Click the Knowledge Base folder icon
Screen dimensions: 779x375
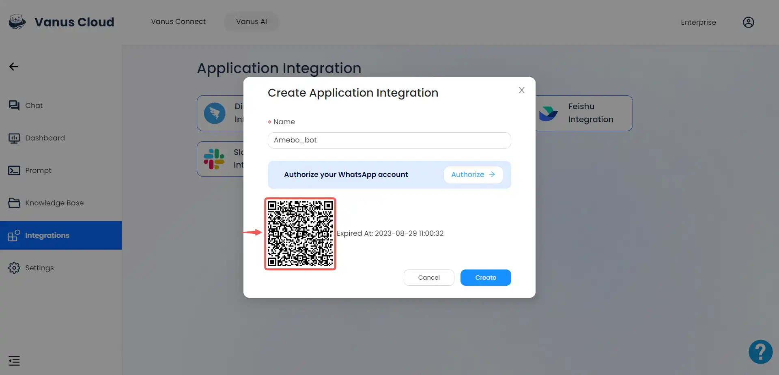coord(14,203)
